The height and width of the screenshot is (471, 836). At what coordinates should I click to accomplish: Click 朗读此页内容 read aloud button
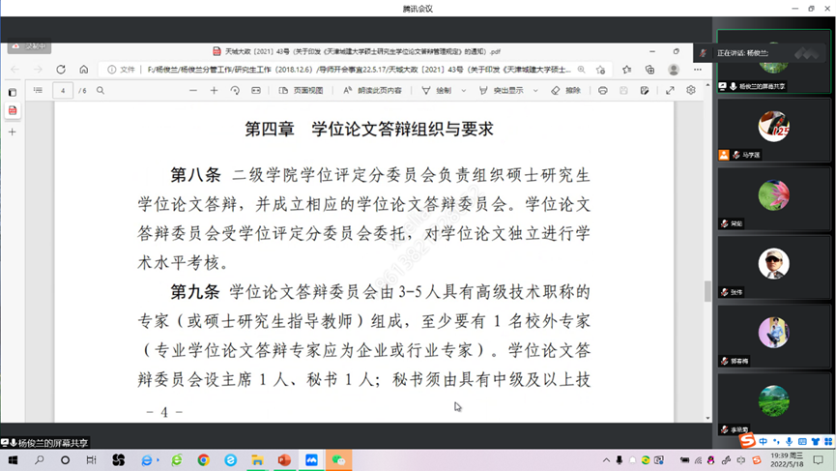coord(372,91)
